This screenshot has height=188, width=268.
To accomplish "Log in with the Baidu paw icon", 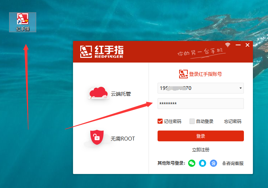I will tap(214, 163).
